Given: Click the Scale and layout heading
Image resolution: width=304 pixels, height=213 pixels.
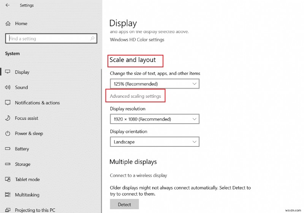Looking at the screenshot, I should click(133, 60).
